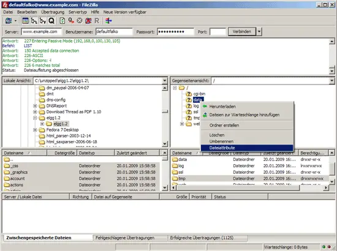Collapse the parent elgg1.2 folder
Screen dimensions: 337x251
pyautogui.click(x=35, y=118)
